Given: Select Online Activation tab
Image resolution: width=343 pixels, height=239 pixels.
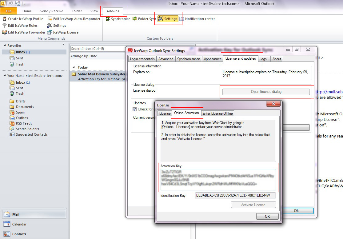Looking at the screenshot, I should point(187,113).
